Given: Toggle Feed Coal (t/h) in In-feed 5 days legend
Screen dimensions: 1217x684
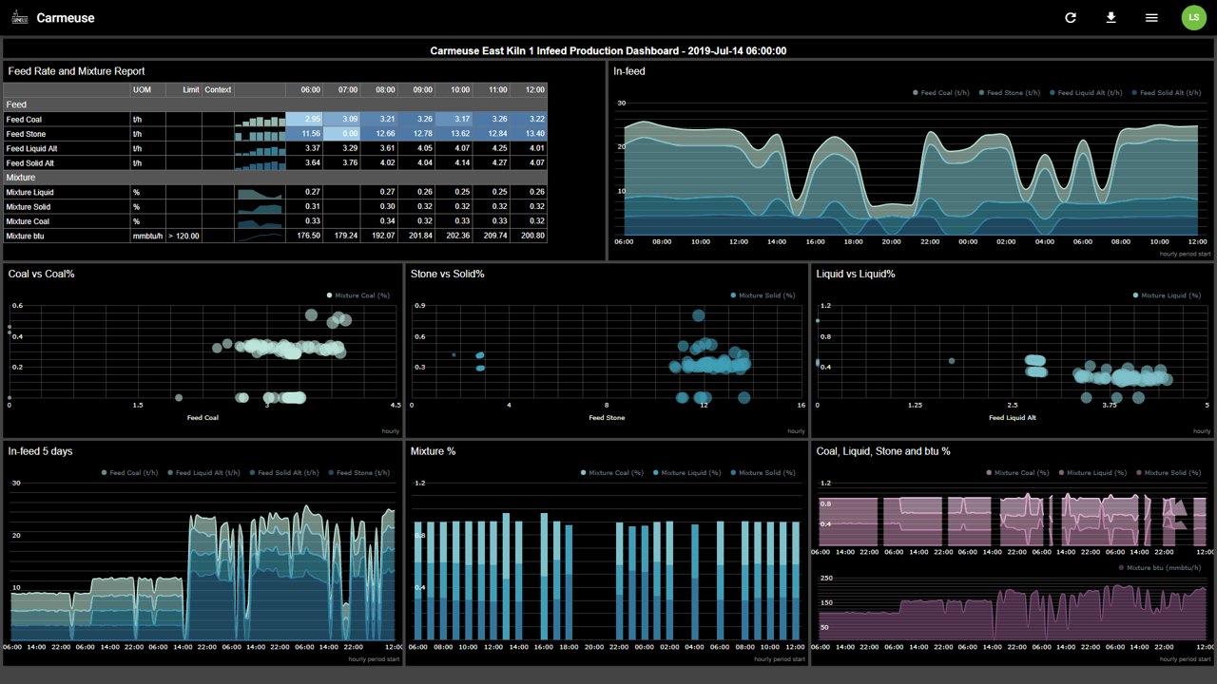Looking at the screenshot, I should (x=129, y=472).
